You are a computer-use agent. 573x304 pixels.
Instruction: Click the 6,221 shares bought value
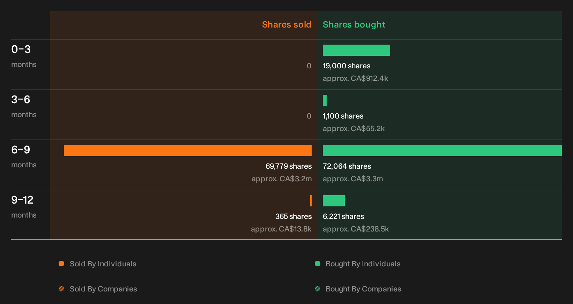pyautogui.click(x=343, y=216)
